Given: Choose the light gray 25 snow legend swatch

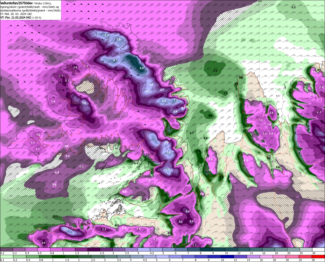Looking at the screenshot, I should pos(306,250).
